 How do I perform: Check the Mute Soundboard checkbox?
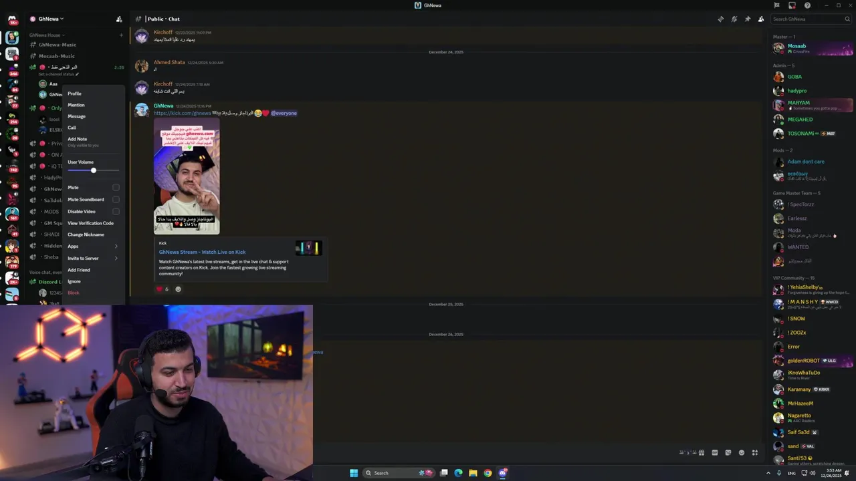pyautogui.click(x=116, y=200)
